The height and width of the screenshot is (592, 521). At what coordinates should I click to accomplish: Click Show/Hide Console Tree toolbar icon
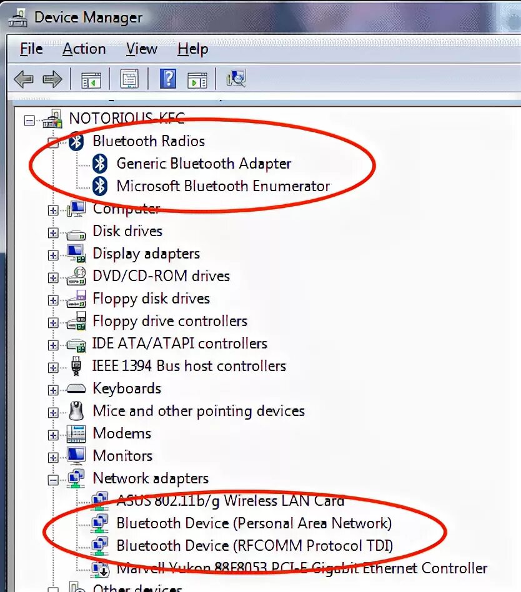click(91, 79)
